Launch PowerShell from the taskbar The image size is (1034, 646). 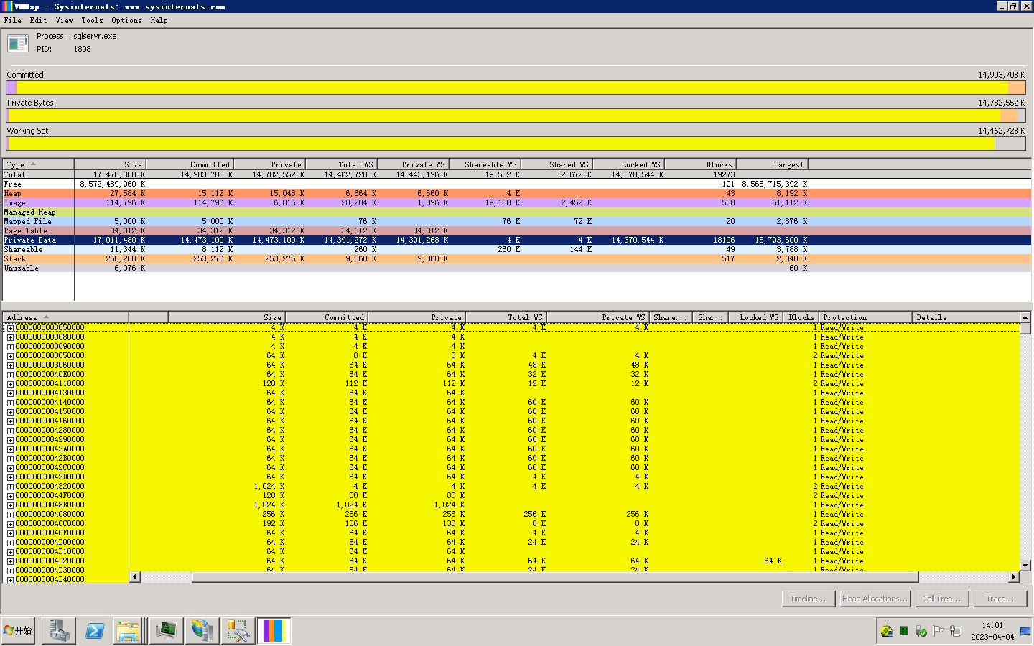95,631
